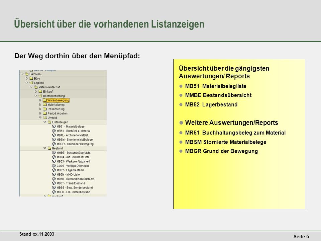Click the MB51 transaction cube icon

pos(54,127)
